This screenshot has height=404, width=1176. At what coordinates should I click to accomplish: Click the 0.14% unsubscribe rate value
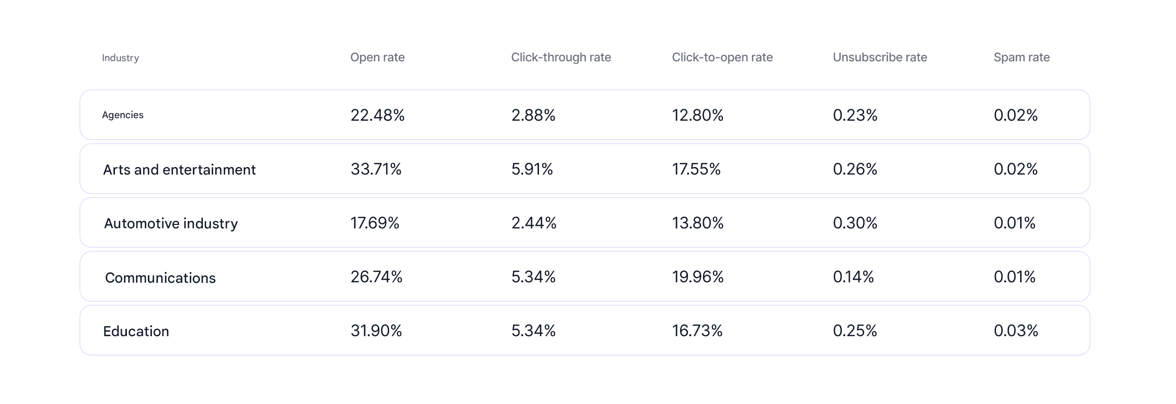853,277
